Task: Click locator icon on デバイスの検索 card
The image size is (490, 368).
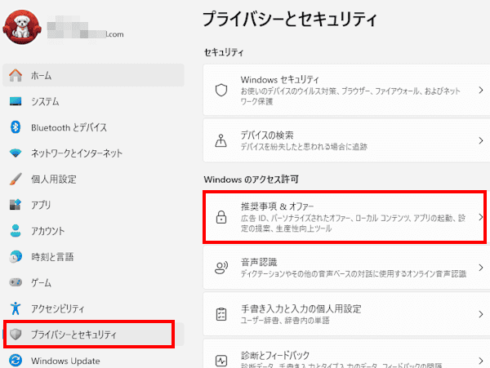Action: point(221,140)
